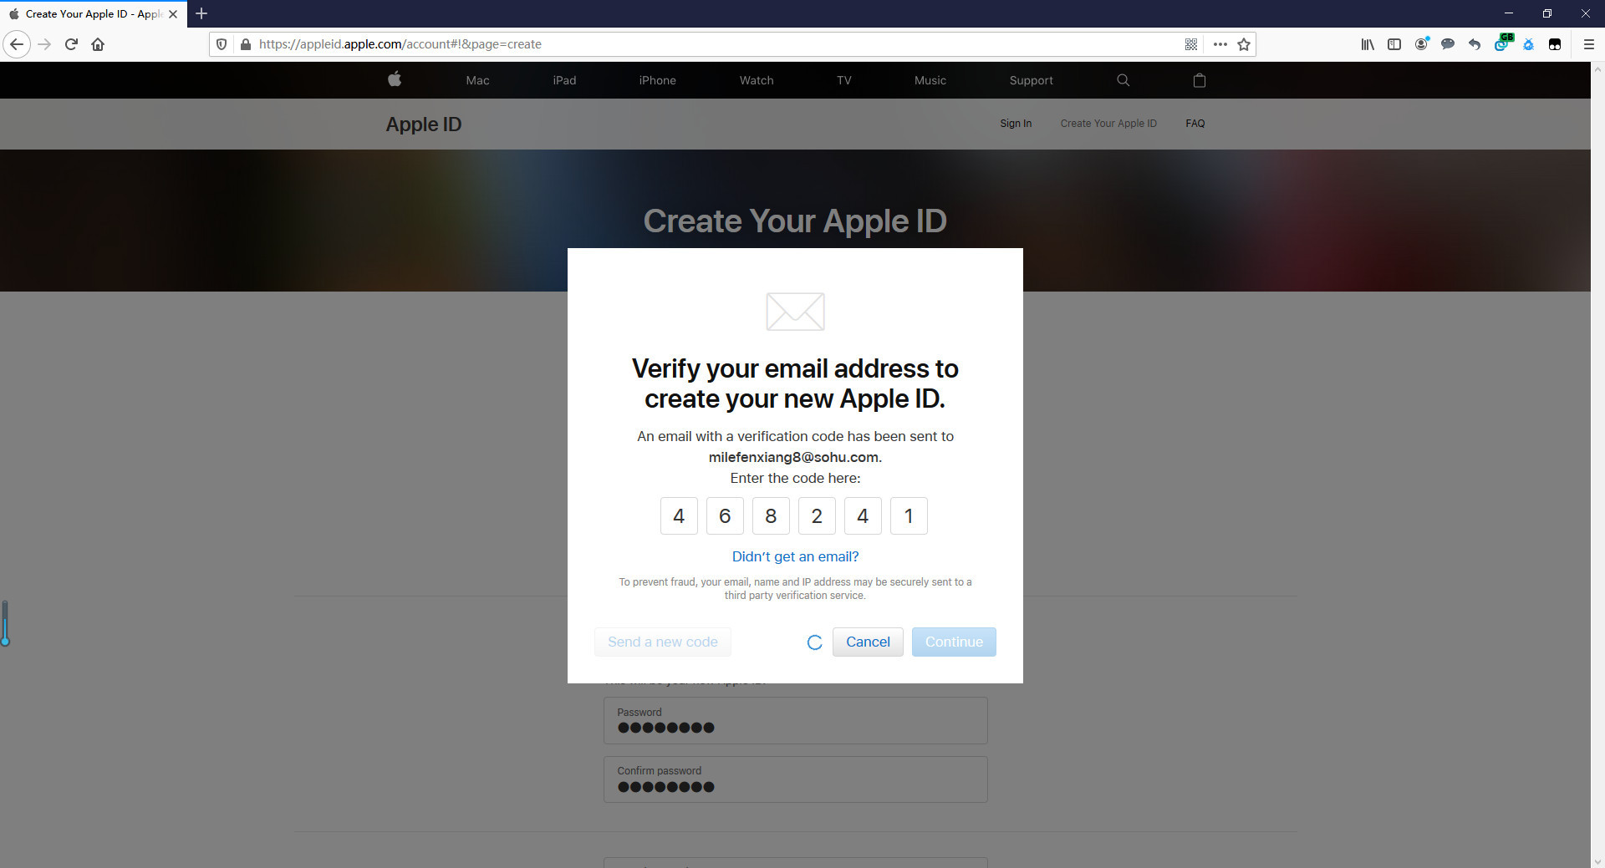1605x868 pixels.
Task: Open the Firefox account profile icon
Action: (x=1421, y=44)
